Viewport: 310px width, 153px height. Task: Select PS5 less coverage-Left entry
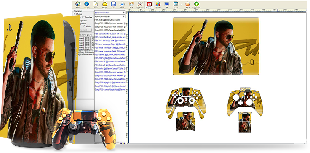pyautogui.click(x=110, y=41)
